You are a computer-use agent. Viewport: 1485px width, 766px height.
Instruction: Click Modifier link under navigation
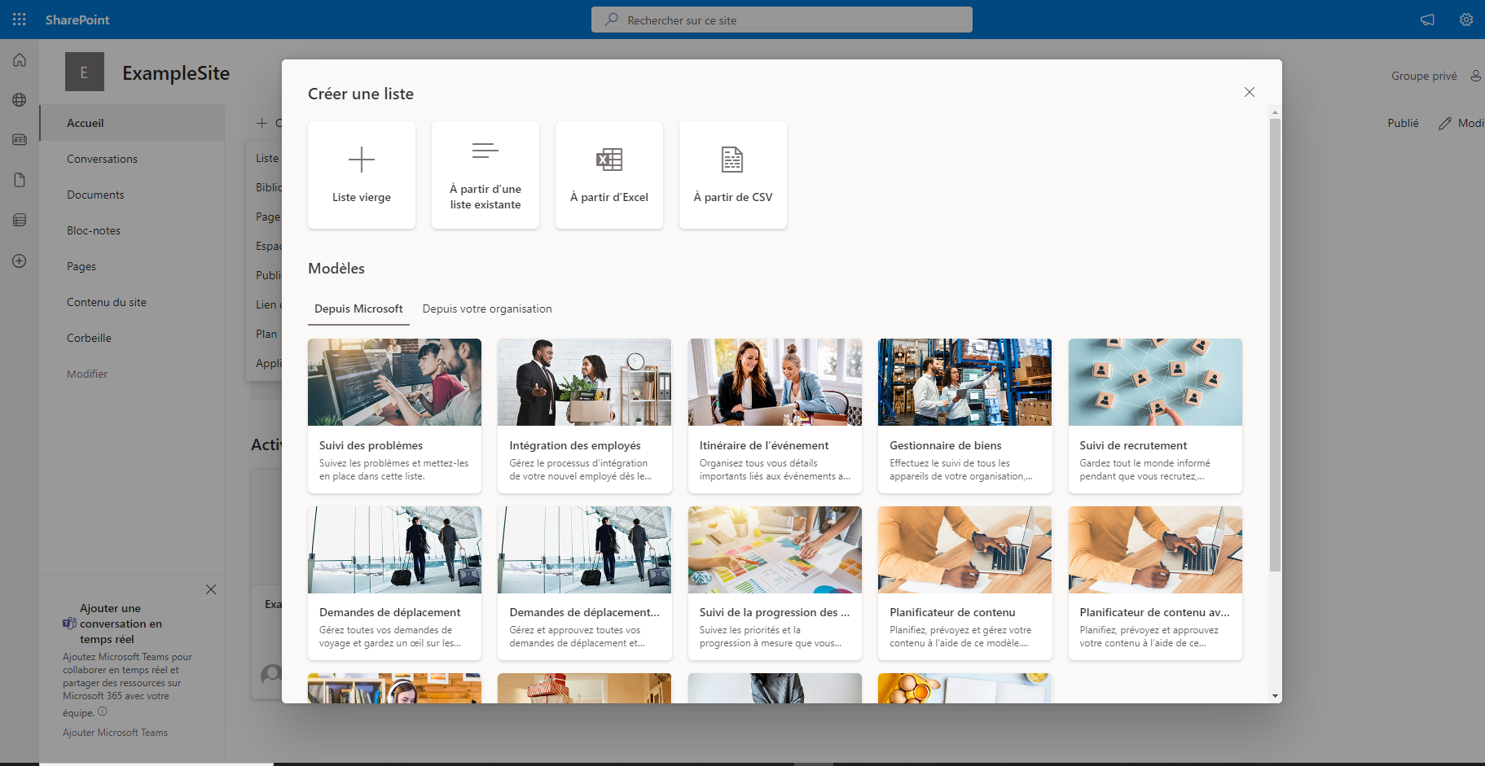[x=87, y=374]
